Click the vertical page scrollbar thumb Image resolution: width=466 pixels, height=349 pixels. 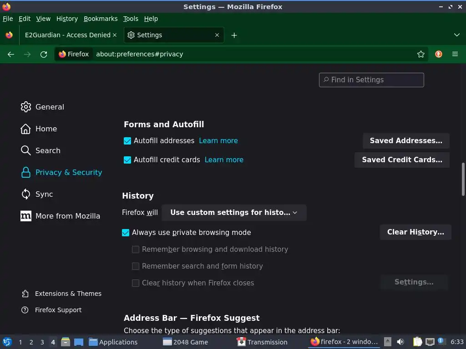click(x=463, y=179)
